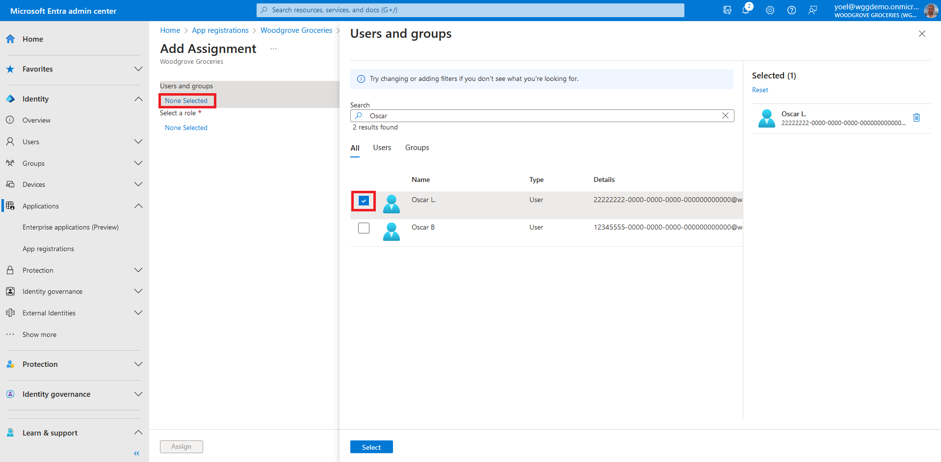The width and height of the screenshot is (941, 462).
Task: Open the settings gear icon
Action: pyautogui.click(x=770, y=10)
